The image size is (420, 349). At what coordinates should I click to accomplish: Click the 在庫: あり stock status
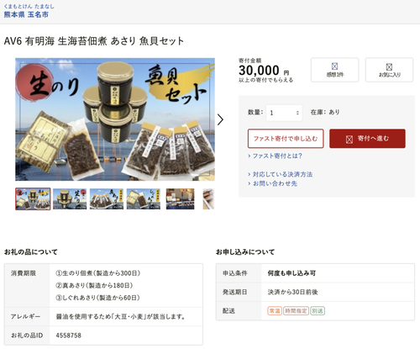click(325, 112)
